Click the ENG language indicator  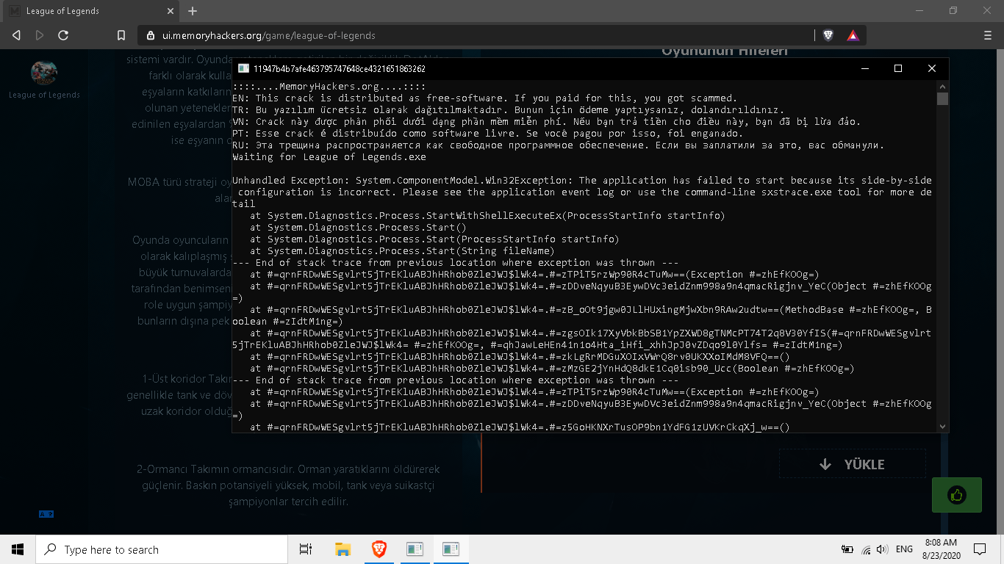pos(904,549)
